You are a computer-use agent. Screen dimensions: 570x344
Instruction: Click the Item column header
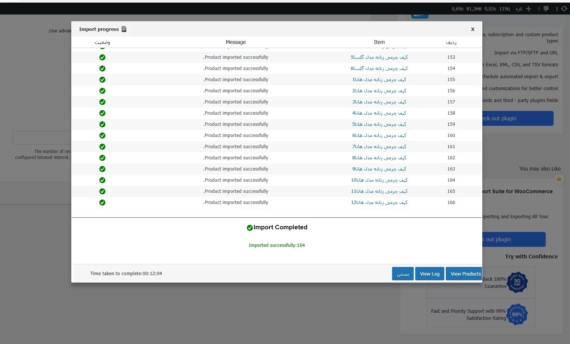tap(379, 42)
